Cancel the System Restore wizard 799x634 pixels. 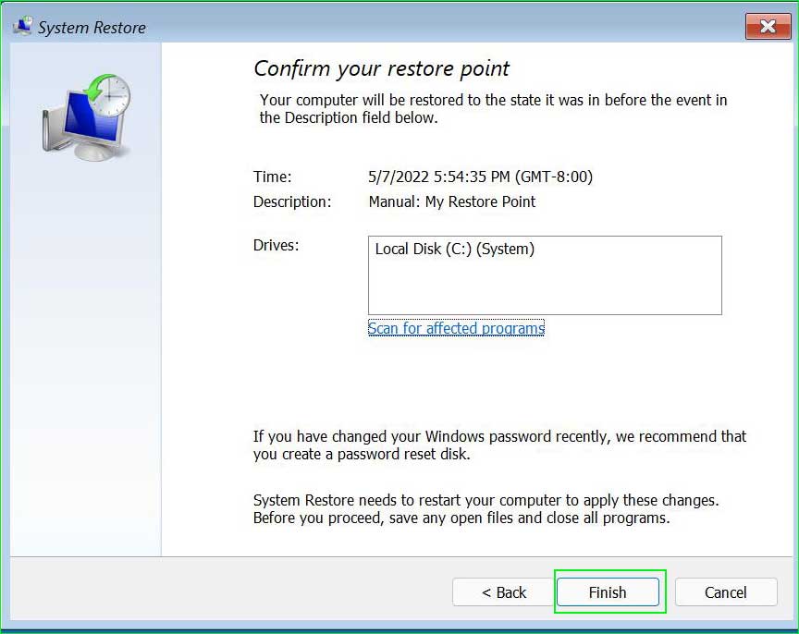(726, 591)
